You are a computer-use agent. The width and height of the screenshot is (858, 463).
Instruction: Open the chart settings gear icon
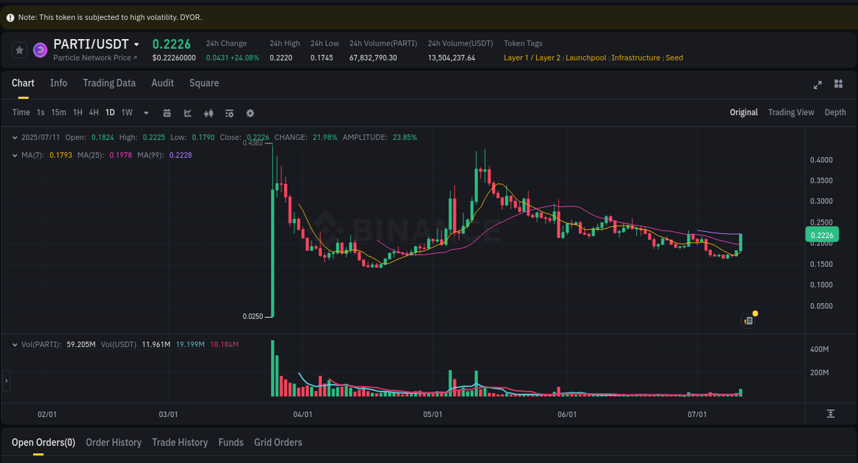[x=250, y=112]
